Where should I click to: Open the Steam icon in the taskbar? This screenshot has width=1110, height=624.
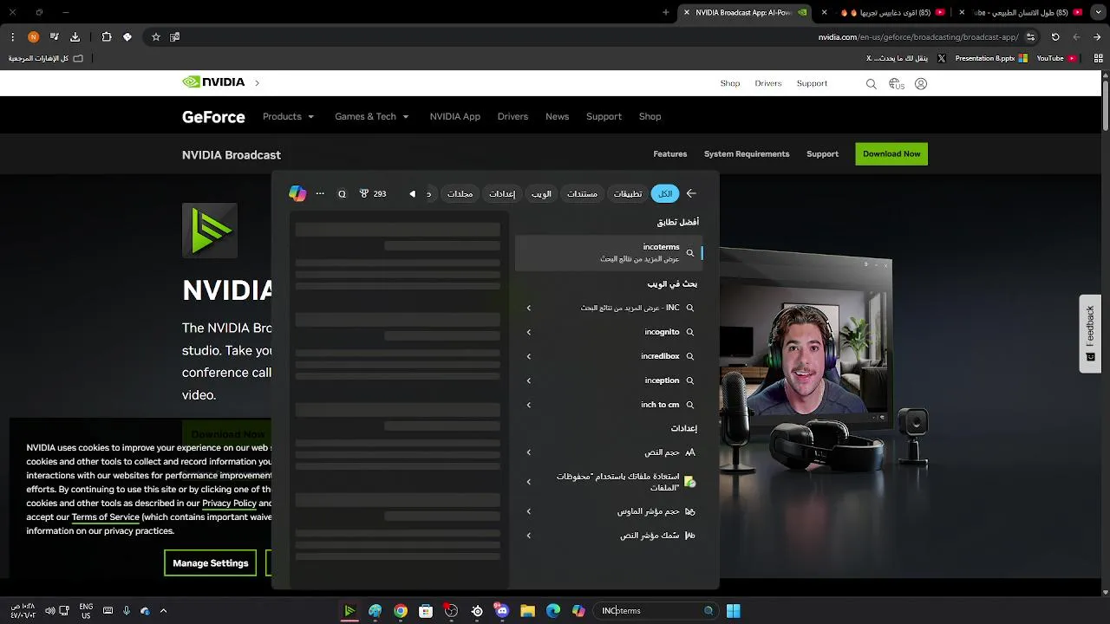pyautogui.click(x=477, y=611)
